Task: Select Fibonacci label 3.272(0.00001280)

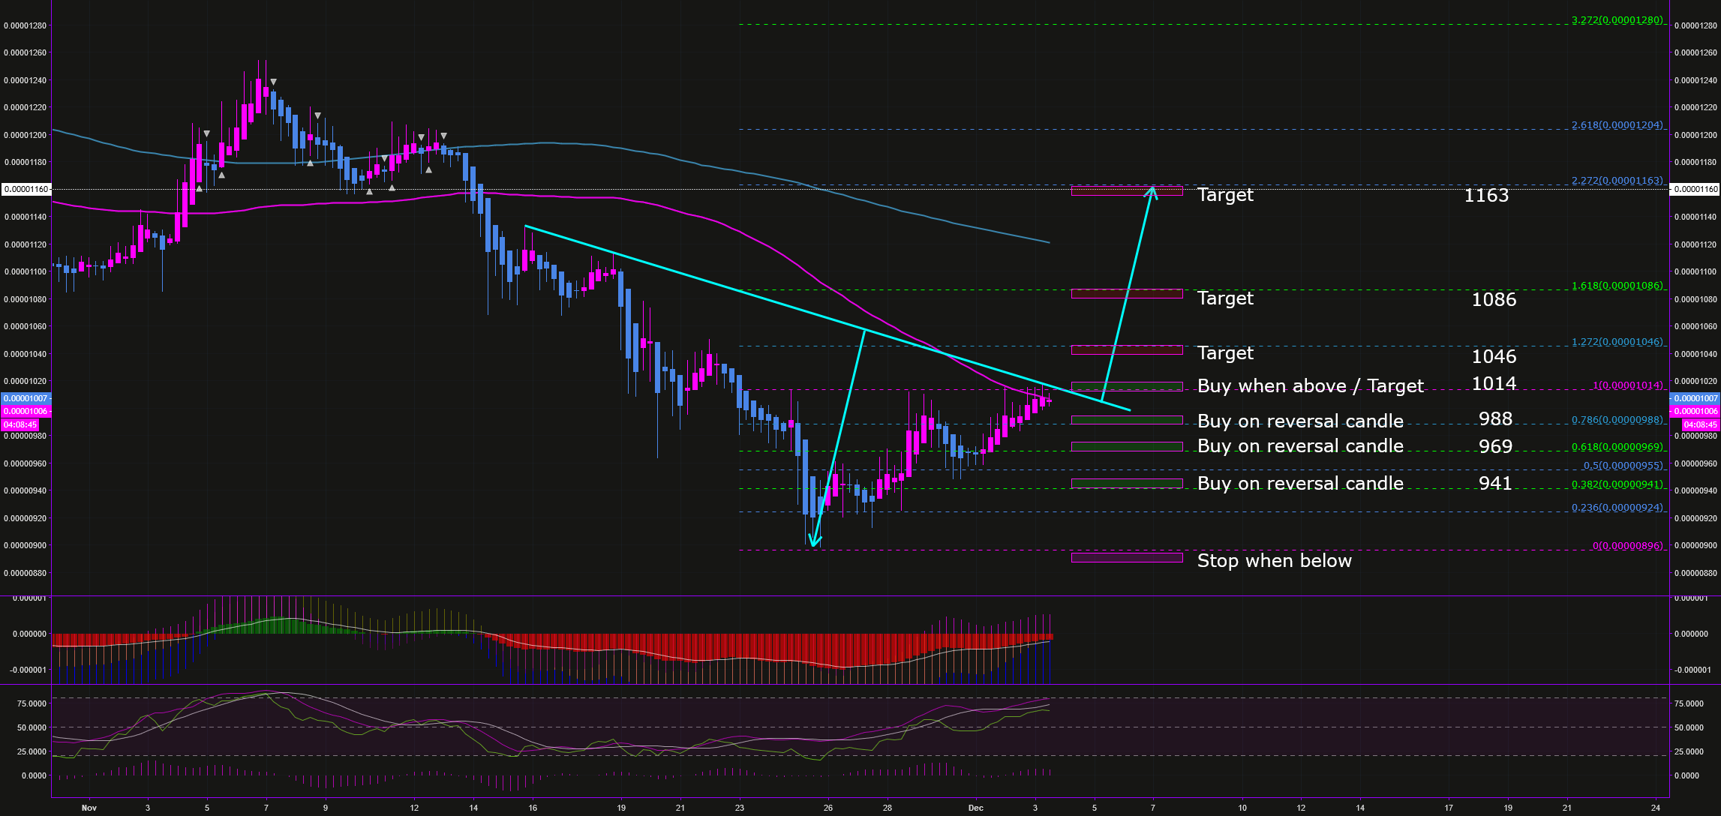Action: (x=1617, y=20)
